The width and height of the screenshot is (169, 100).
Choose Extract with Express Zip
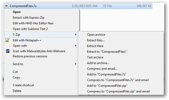pos(29,18)
